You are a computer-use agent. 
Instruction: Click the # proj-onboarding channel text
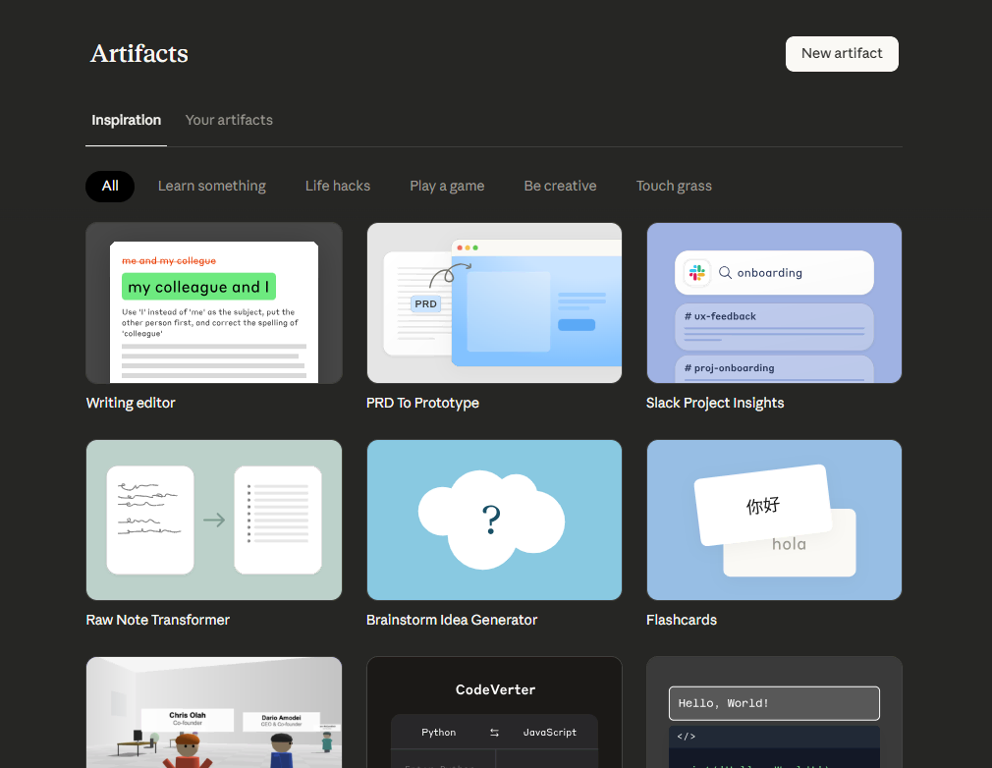point(729,368)
